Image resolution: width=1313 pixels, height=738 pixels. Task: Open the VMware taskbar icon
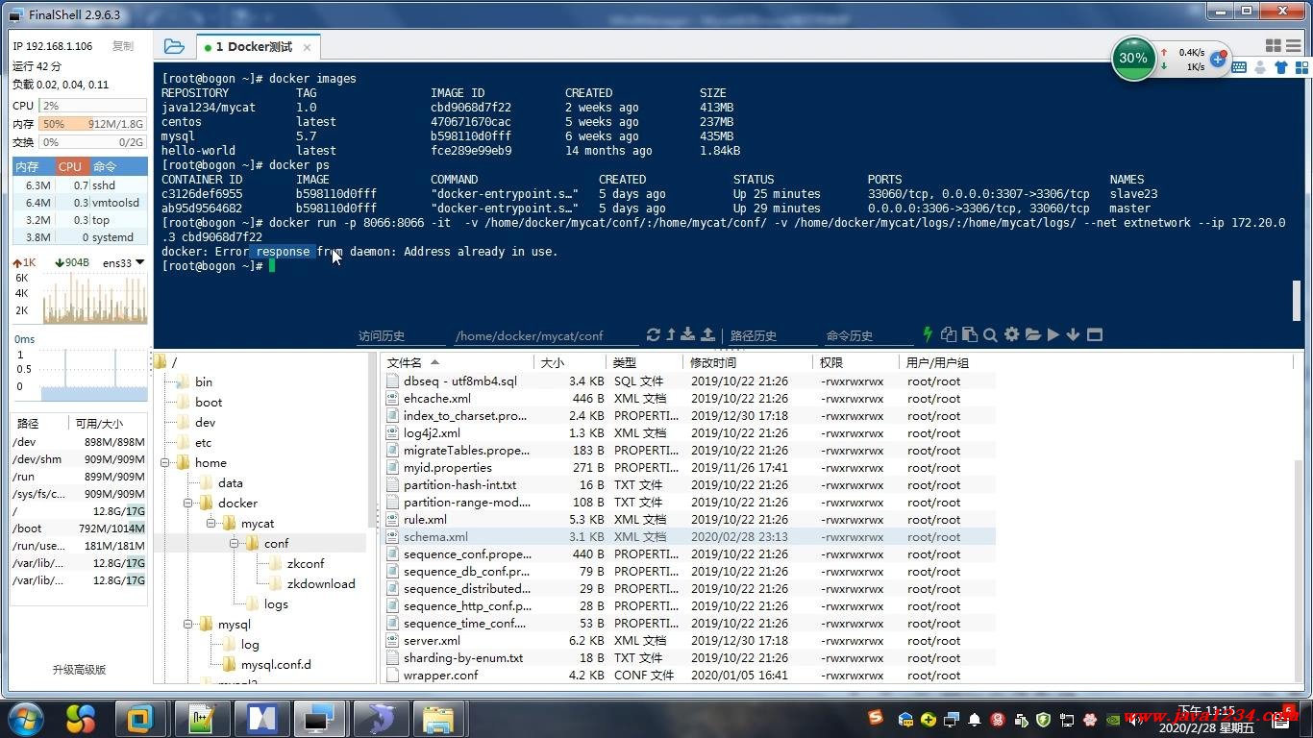point(141,719)
